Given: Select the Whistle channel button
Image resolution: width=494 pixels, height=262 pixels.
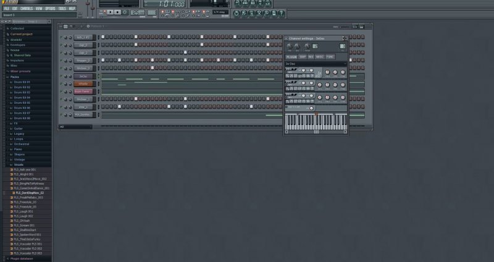Looking at the screenshot, I should point(83,83).
